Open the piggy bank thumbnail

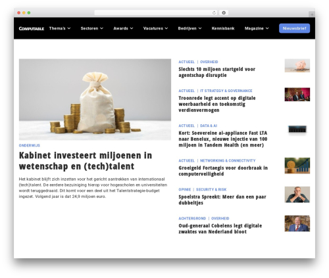297,66
